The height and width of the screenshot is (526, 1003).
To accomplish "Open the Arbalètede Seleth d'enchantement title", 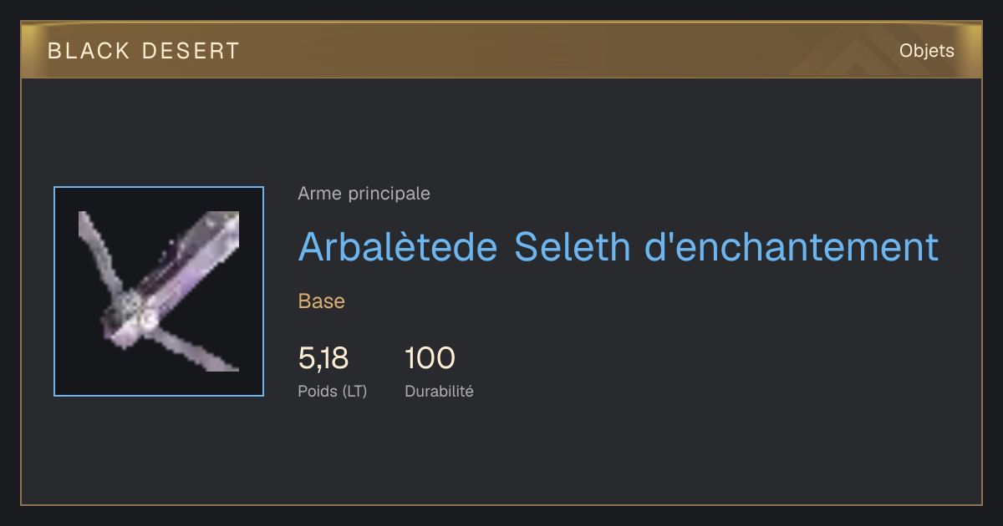I will (619, 246).
